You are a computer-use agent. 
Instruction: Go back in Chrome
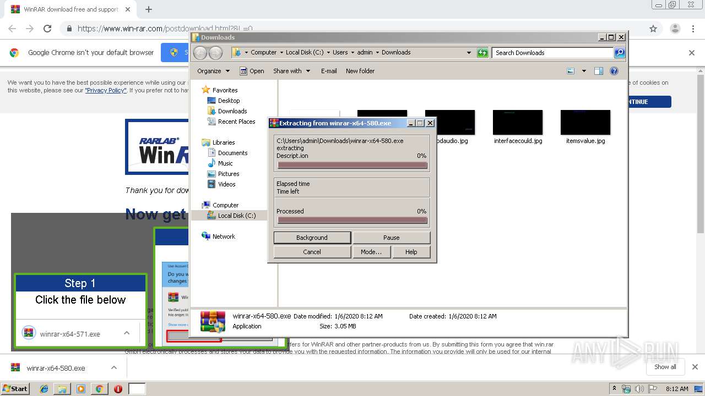point(12,29)
